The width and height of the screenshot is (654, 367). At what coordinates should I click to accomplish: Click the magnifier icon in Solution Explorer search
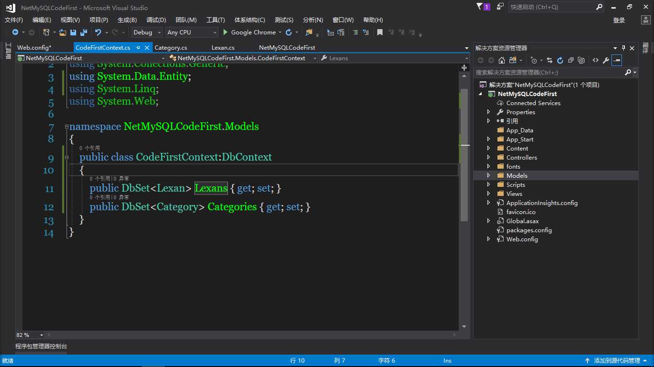click(x=628, y=73)
